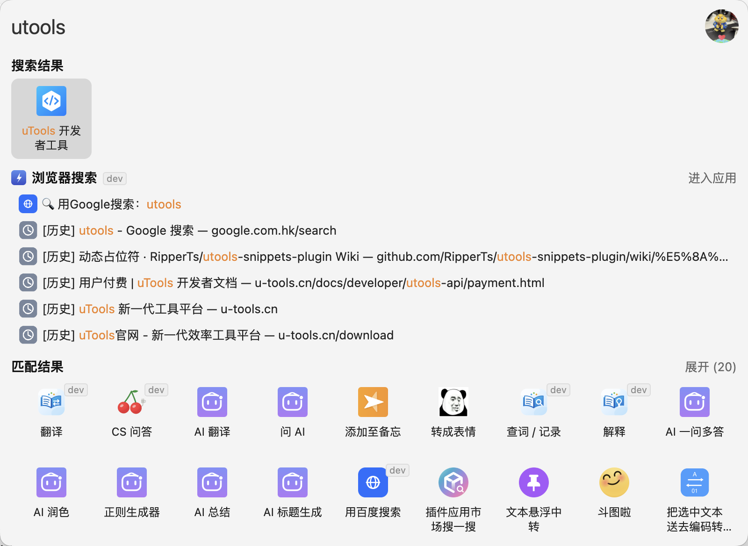Screen dimensions: 748x546
Task: Launch the 正则生成器 icon
Action: [132, 482]
